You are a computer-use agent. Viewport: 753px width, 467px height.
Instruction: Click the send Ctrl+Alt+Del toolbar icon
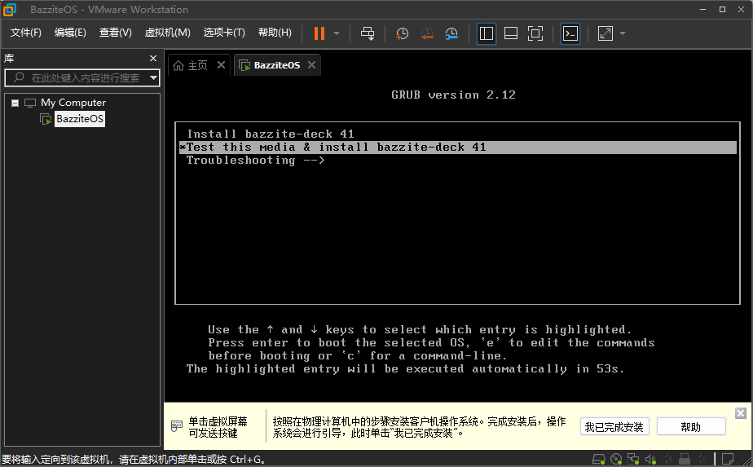[368, 33]
